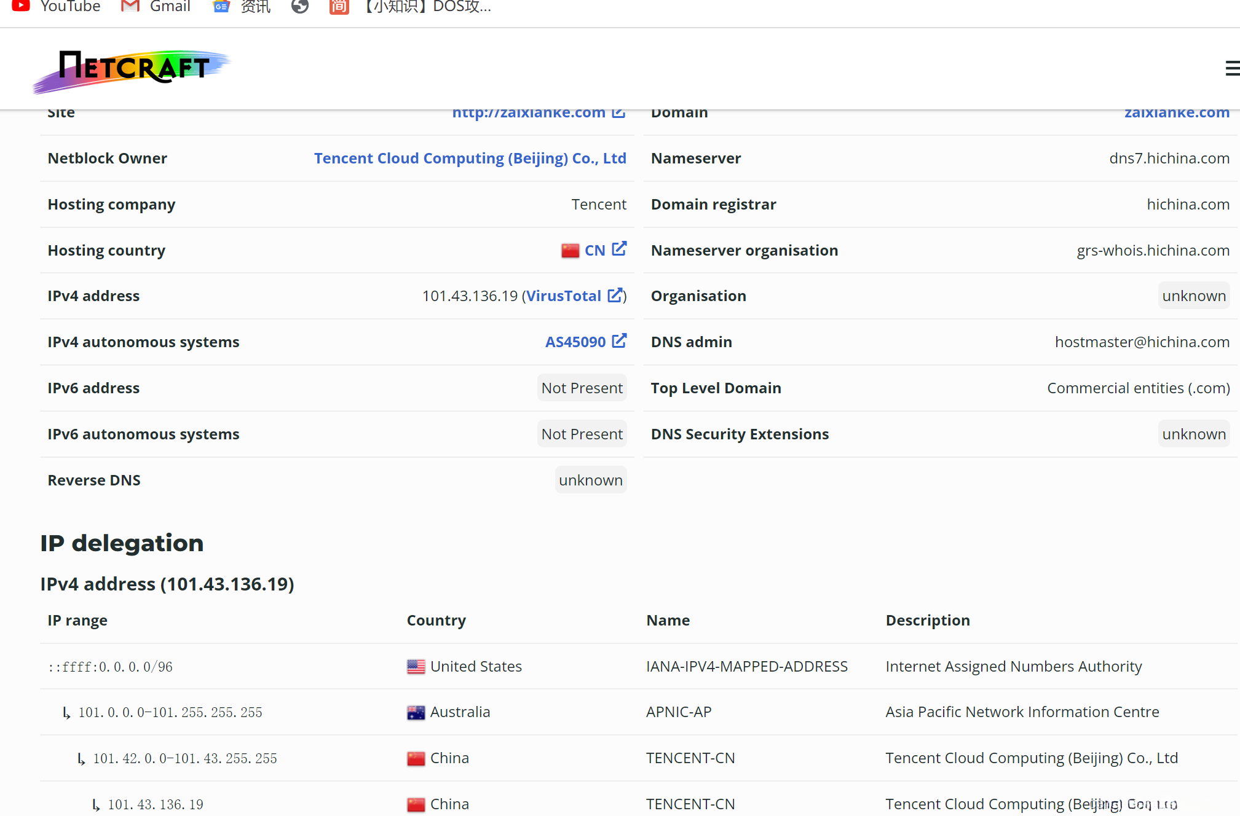Click the YouTube bookmark icon

21,6
